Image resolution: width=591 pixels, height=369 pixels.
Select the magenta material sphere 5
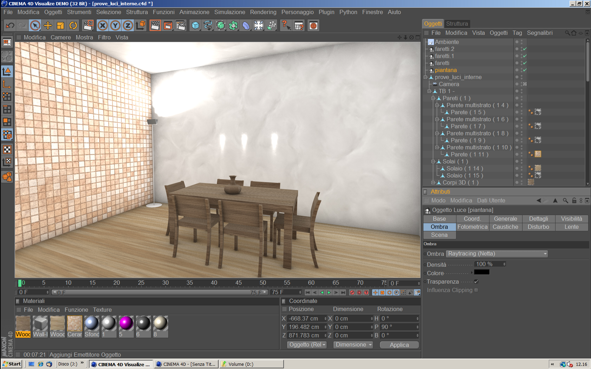[126, 323]
